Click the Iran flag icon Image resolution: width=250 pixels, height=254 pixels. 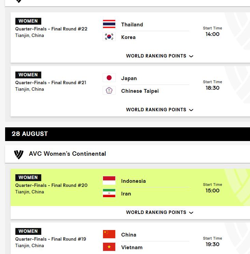coord(109,193)
